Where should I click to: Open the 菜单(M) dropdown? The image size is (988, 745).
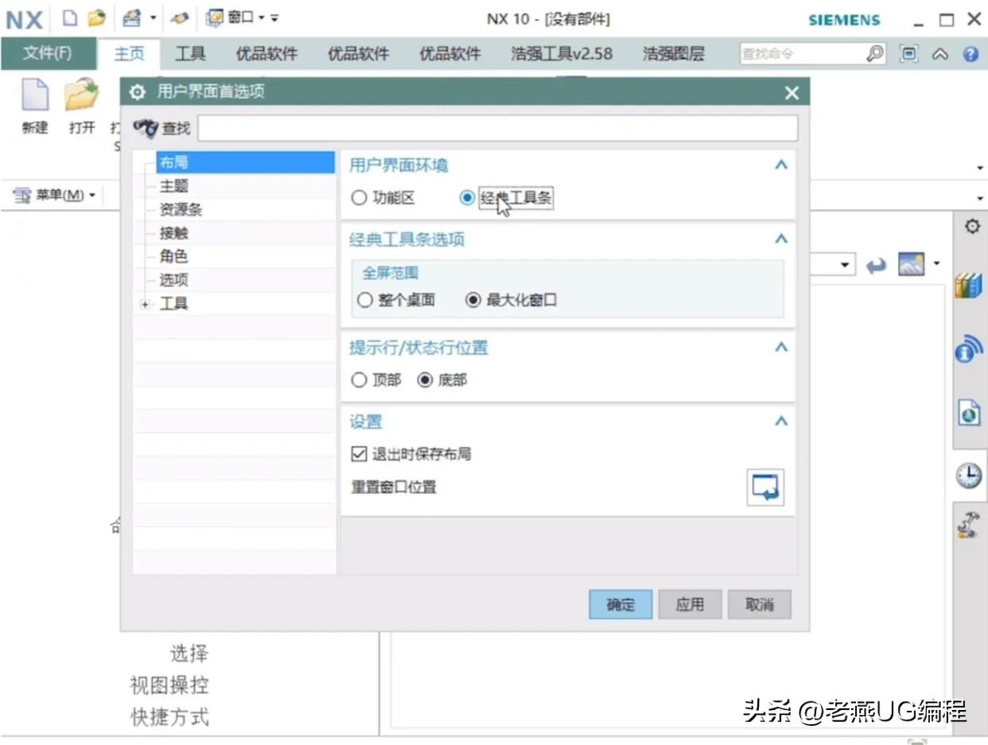pyautogui.click(x=55, y=195)
